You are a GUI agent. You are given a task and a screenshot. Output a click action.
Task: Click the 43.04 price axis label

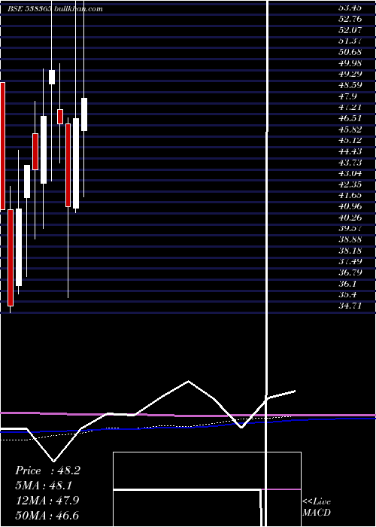(x=350, y=173)
